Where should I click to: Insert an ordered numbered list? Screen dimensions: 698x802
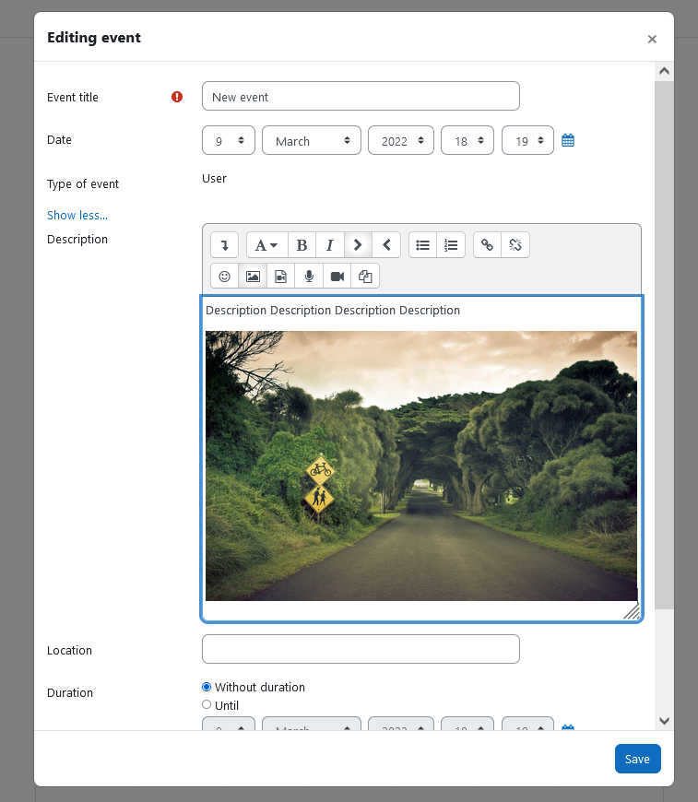(x=451, y=245)
